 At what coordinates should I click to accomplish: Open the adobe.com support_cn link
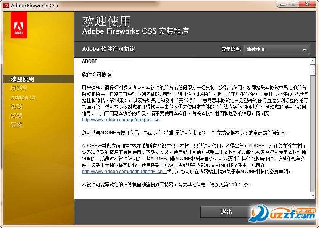(121, 120)
